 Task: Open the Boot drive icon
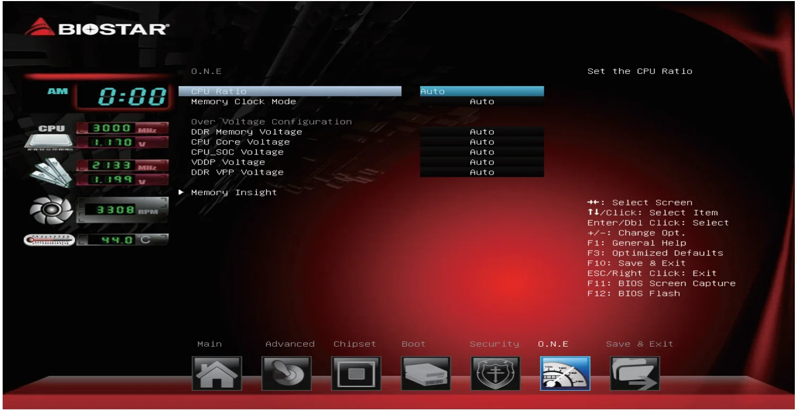(x=426, y=373)
